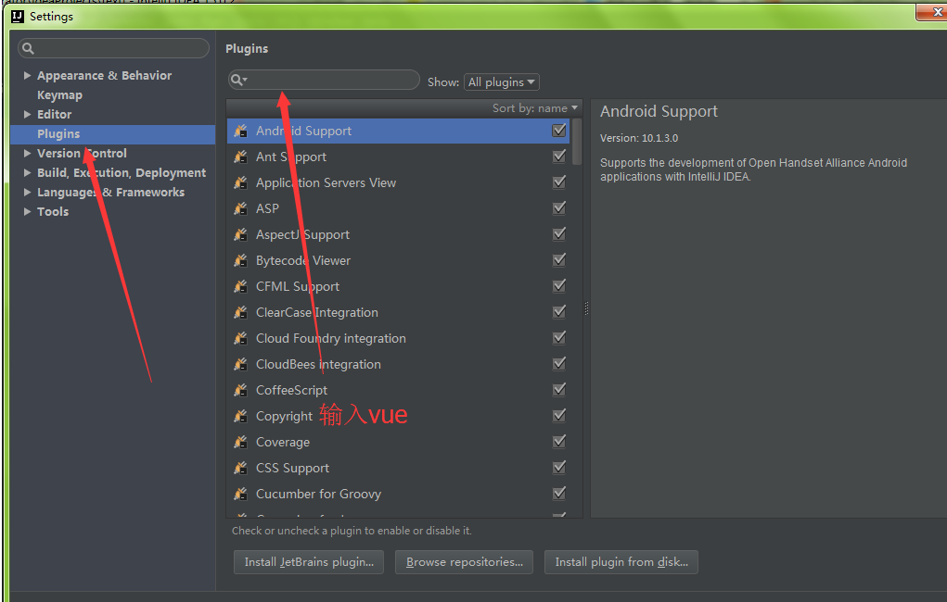Select the Tools settings category
The width and height of the screenshot is (947, 602).
[53, 212]
